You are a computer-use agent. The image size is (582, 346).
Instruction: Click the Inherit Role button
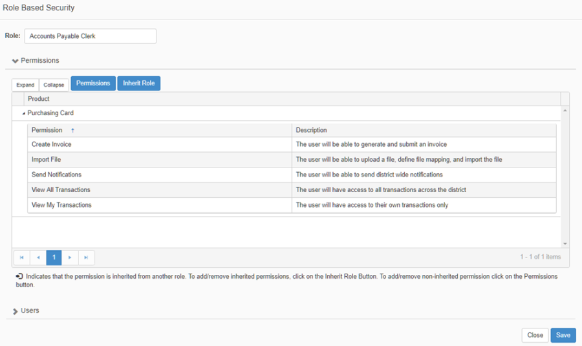(138, 83)
